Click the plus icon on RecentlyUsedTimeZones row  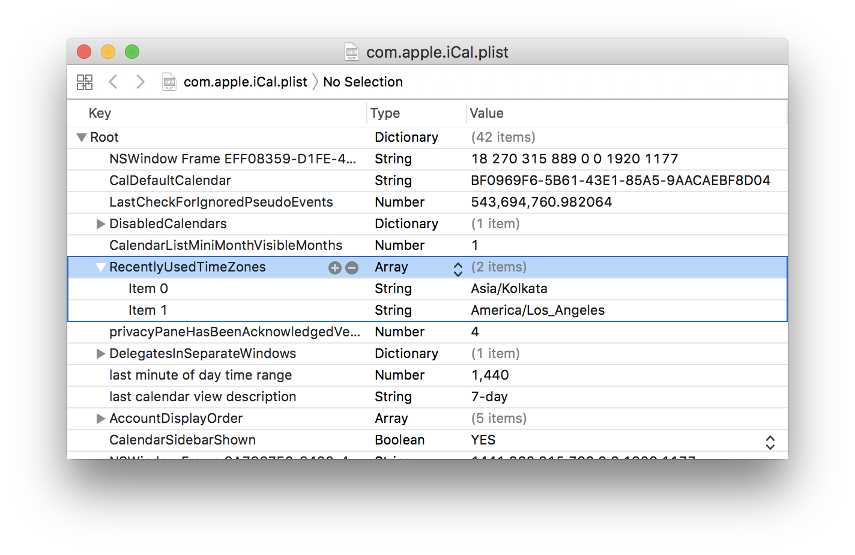tap(334, 268)
